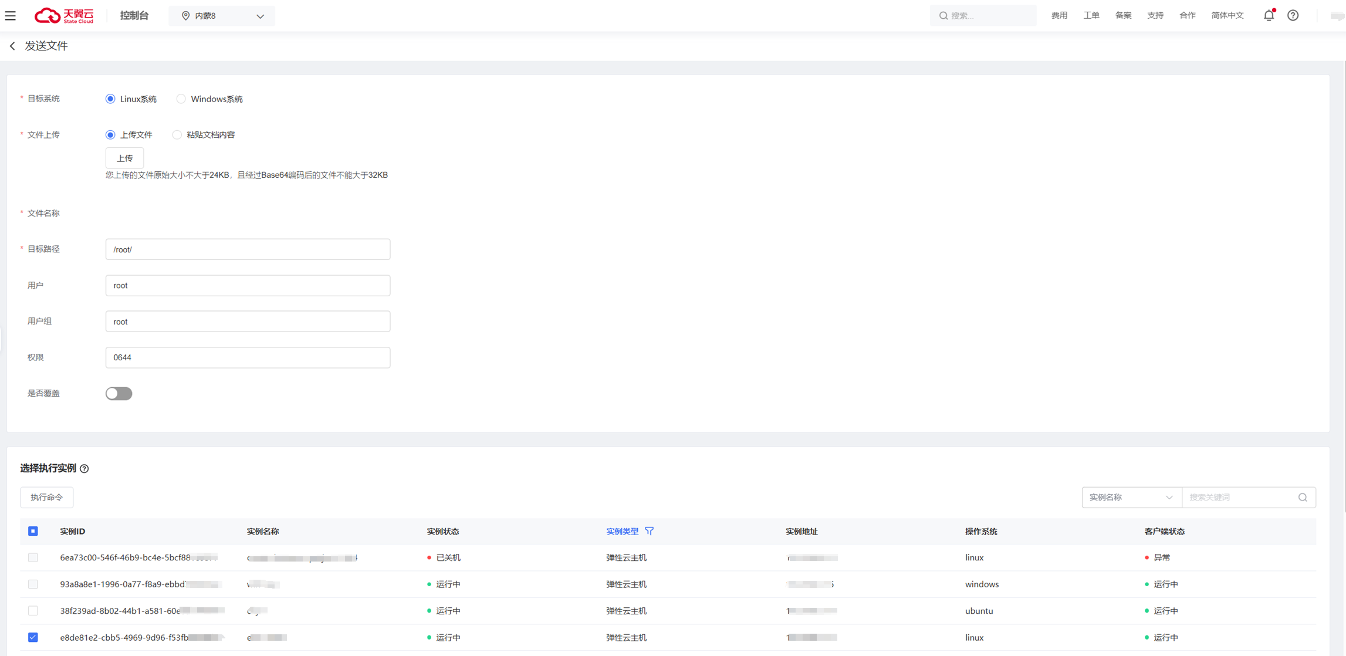Open the 简体中文 language selector

tap(1227, 16)
